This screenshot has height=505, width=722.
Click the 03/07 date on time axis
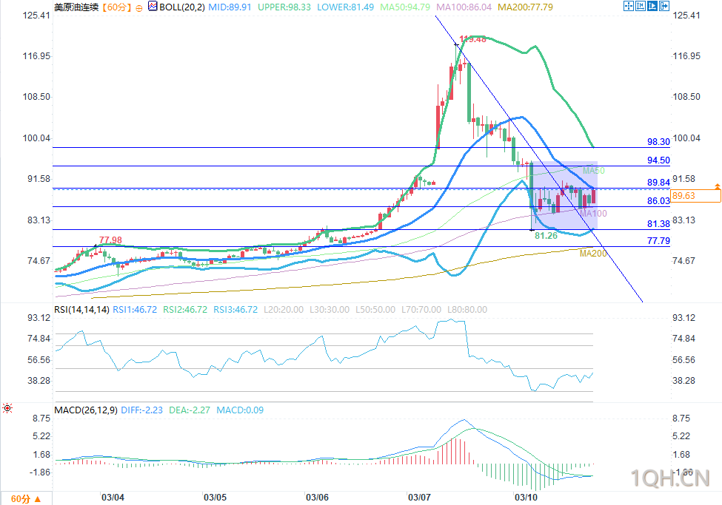(x=419, y=497)
